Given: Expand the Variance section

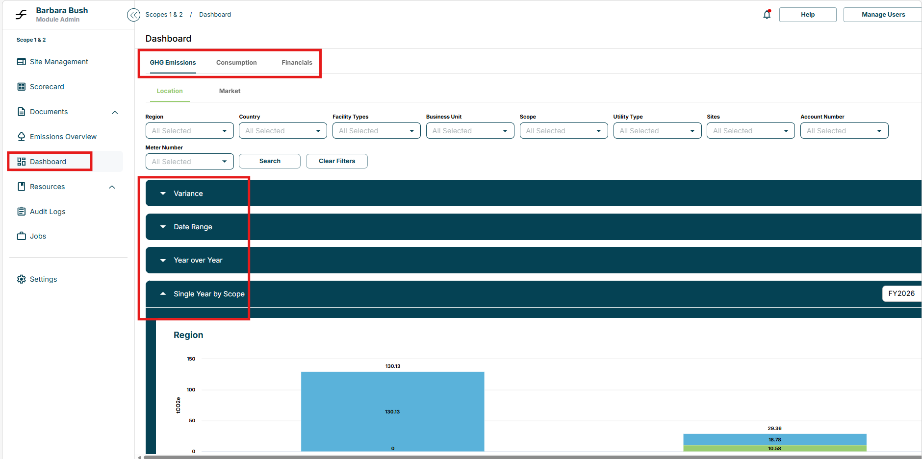Looking at the screenshot, I should [x=163, y=193].
